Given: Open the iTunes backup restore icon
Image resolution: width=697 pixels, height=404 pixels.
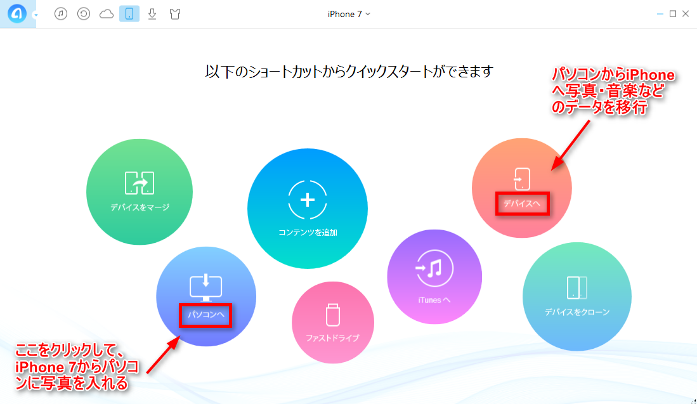Looking at the screenshot, I should pyautogui.click(x=84, y=14).
